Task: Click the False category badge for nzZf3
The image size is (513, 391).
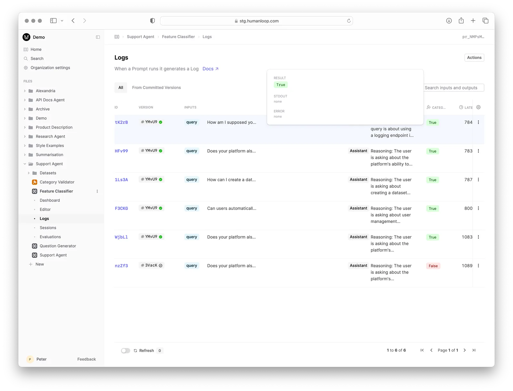Action: coord(433,266)
